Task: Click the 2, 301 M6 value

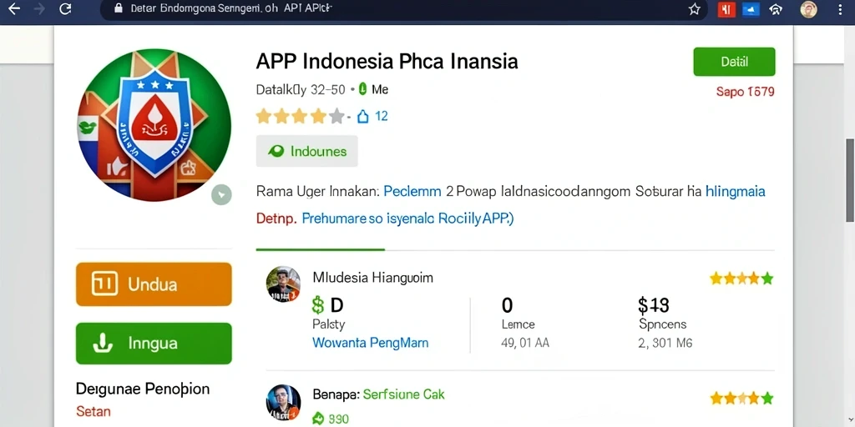Action: [x=665, y=343]
